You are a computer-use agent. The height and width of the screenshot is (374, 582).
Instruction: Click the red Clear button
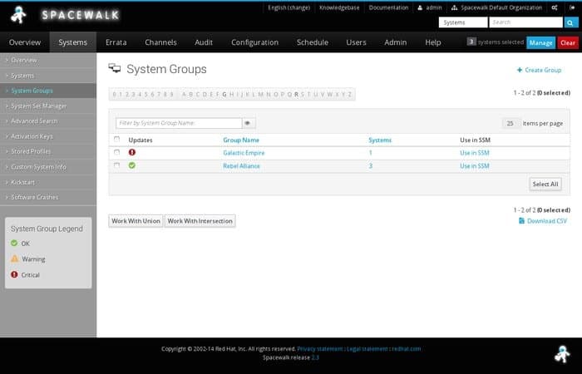pyautogui.click(x=568, y=42)
